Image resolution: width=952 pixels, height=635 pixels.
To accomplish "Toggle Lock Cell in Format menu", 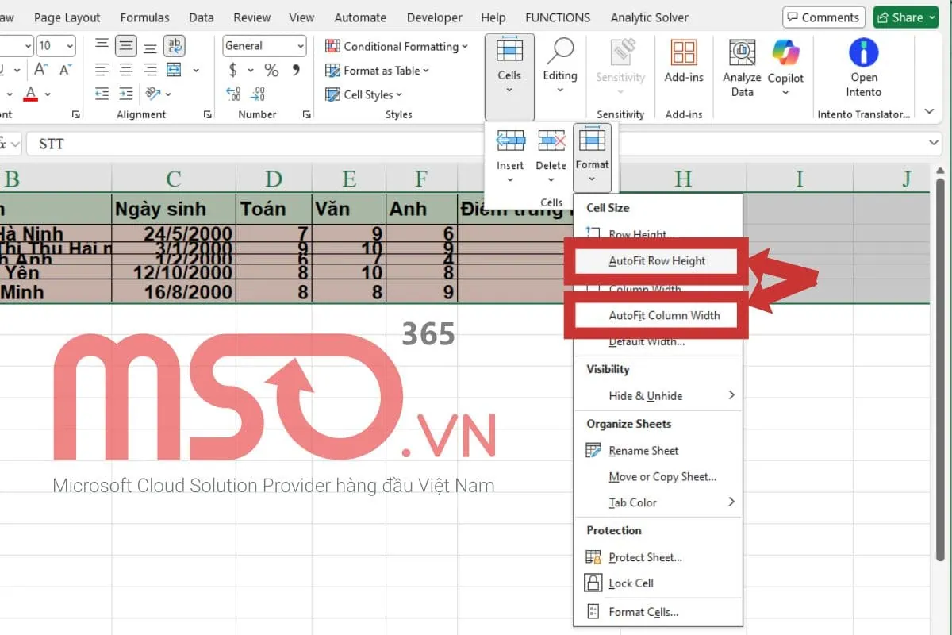I will point(631,583).
